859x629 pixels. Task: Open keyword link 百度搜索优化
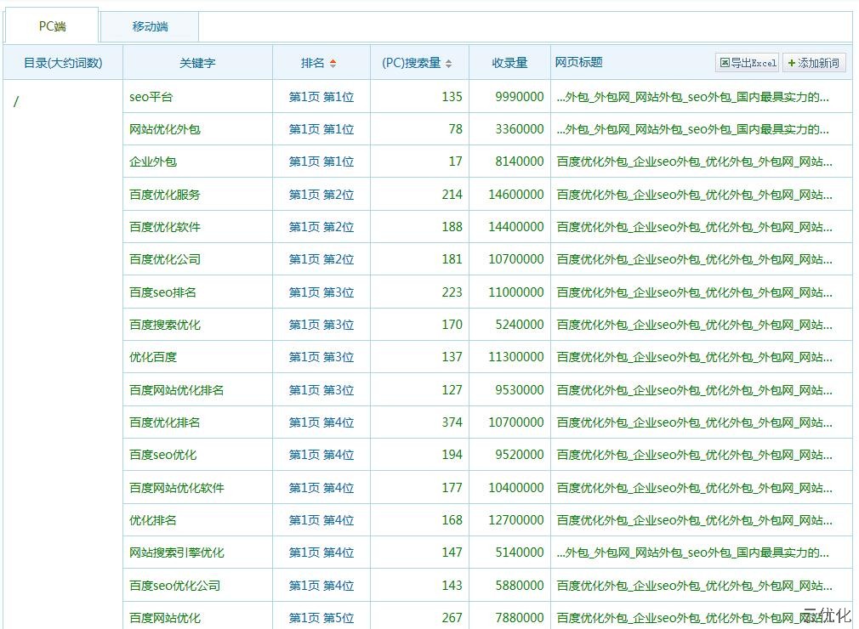click(x=165, y=325)
